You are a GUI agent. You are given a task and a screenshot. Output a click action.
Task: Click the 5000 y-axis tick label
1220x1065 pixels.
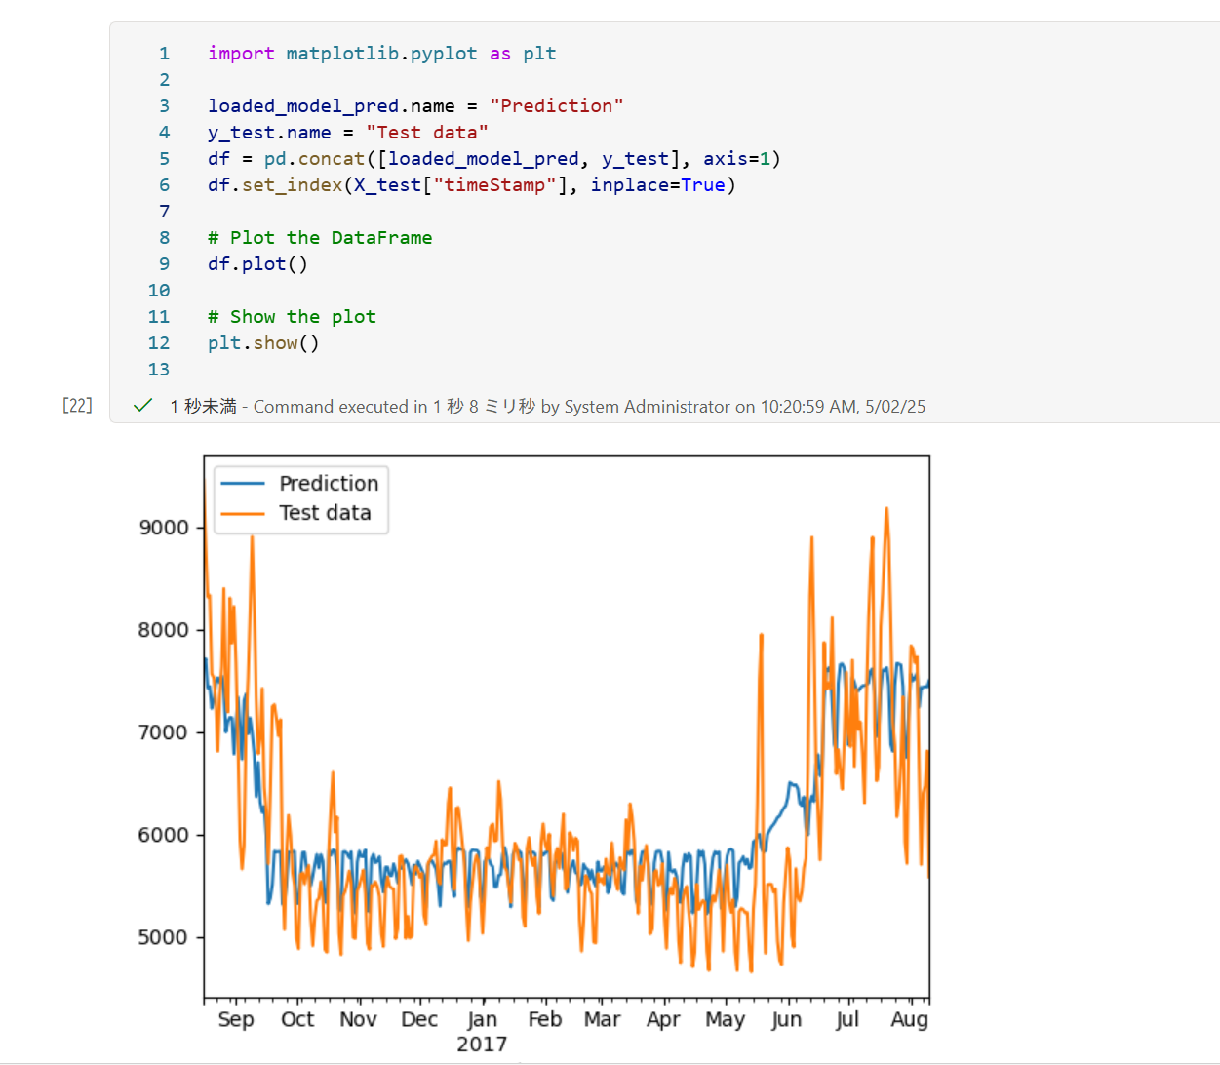click(163, 937)
